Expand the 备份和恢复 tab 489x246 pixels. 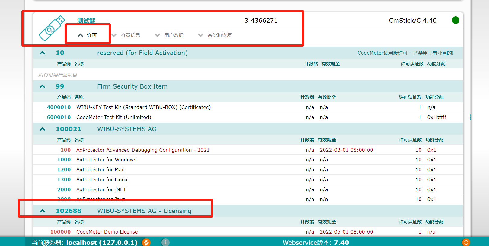pos(215,35)
